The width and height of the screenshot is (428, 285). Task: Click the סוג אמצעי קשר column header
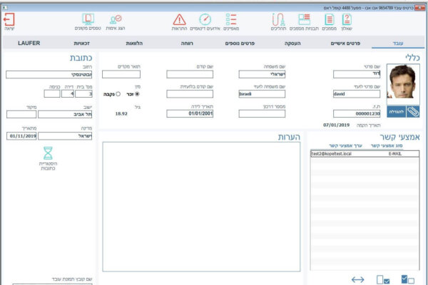coord(387,145)
